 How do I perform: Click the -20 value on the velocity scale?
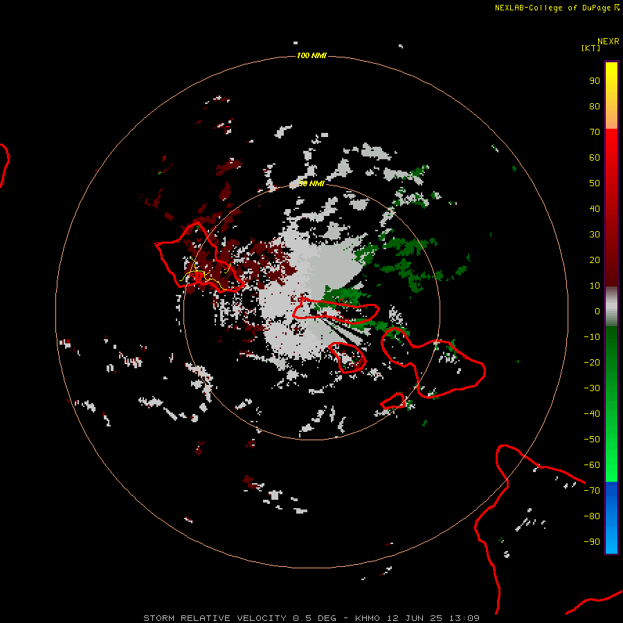coord(592,362)
